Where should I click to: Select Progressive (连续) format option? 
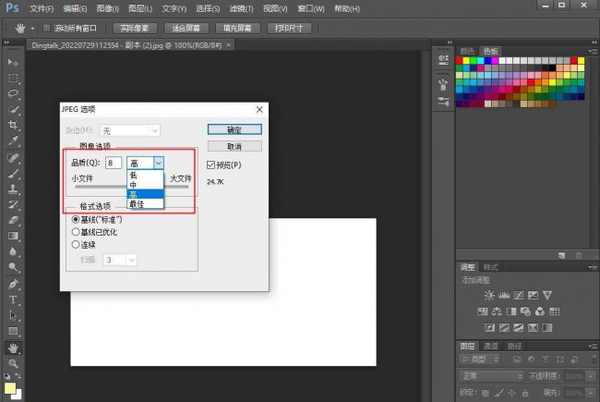click(x=76, y=245)
